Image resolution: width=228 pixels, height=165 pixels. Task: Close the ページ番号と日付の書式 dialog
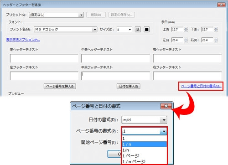coord(166,106)
